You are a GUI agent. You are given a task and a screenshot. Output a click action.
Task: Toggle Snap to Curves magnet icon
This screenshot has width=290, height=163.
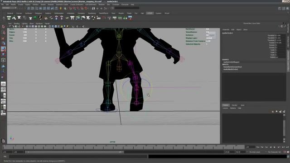coord(74,8)
